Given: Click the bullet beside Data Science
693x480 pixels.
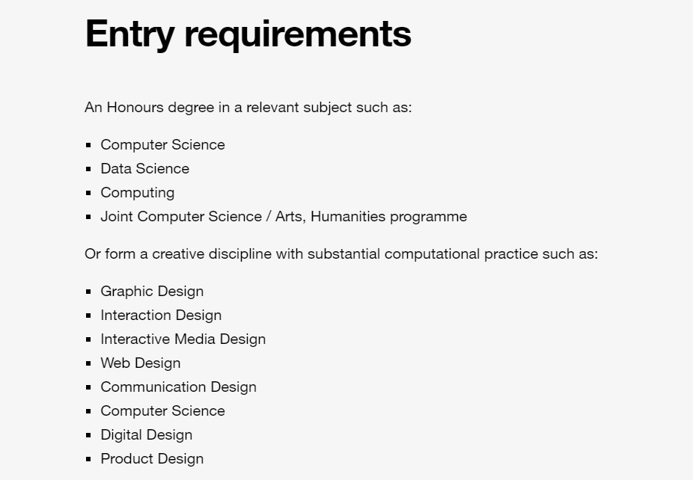Looking at the screenshot, I should (x=88, y=169).
